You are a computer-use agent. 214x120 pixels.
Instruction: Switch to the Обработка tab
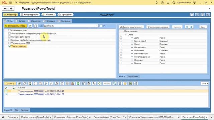[x=34, y=21]
